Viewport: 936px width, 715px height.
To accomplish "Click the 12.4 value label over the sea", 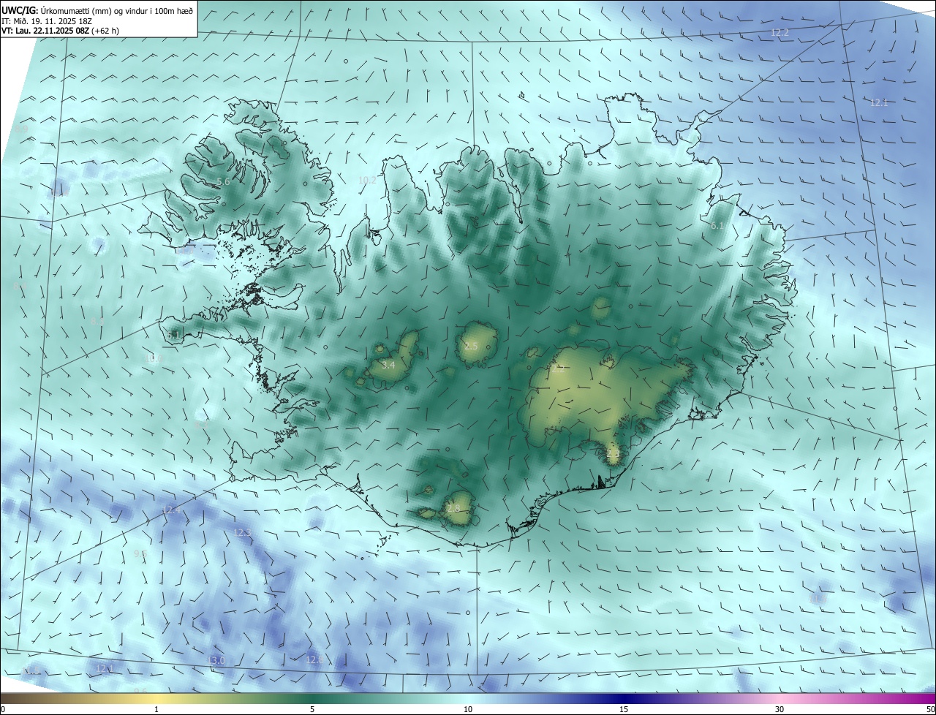I will tap(171, 510).
